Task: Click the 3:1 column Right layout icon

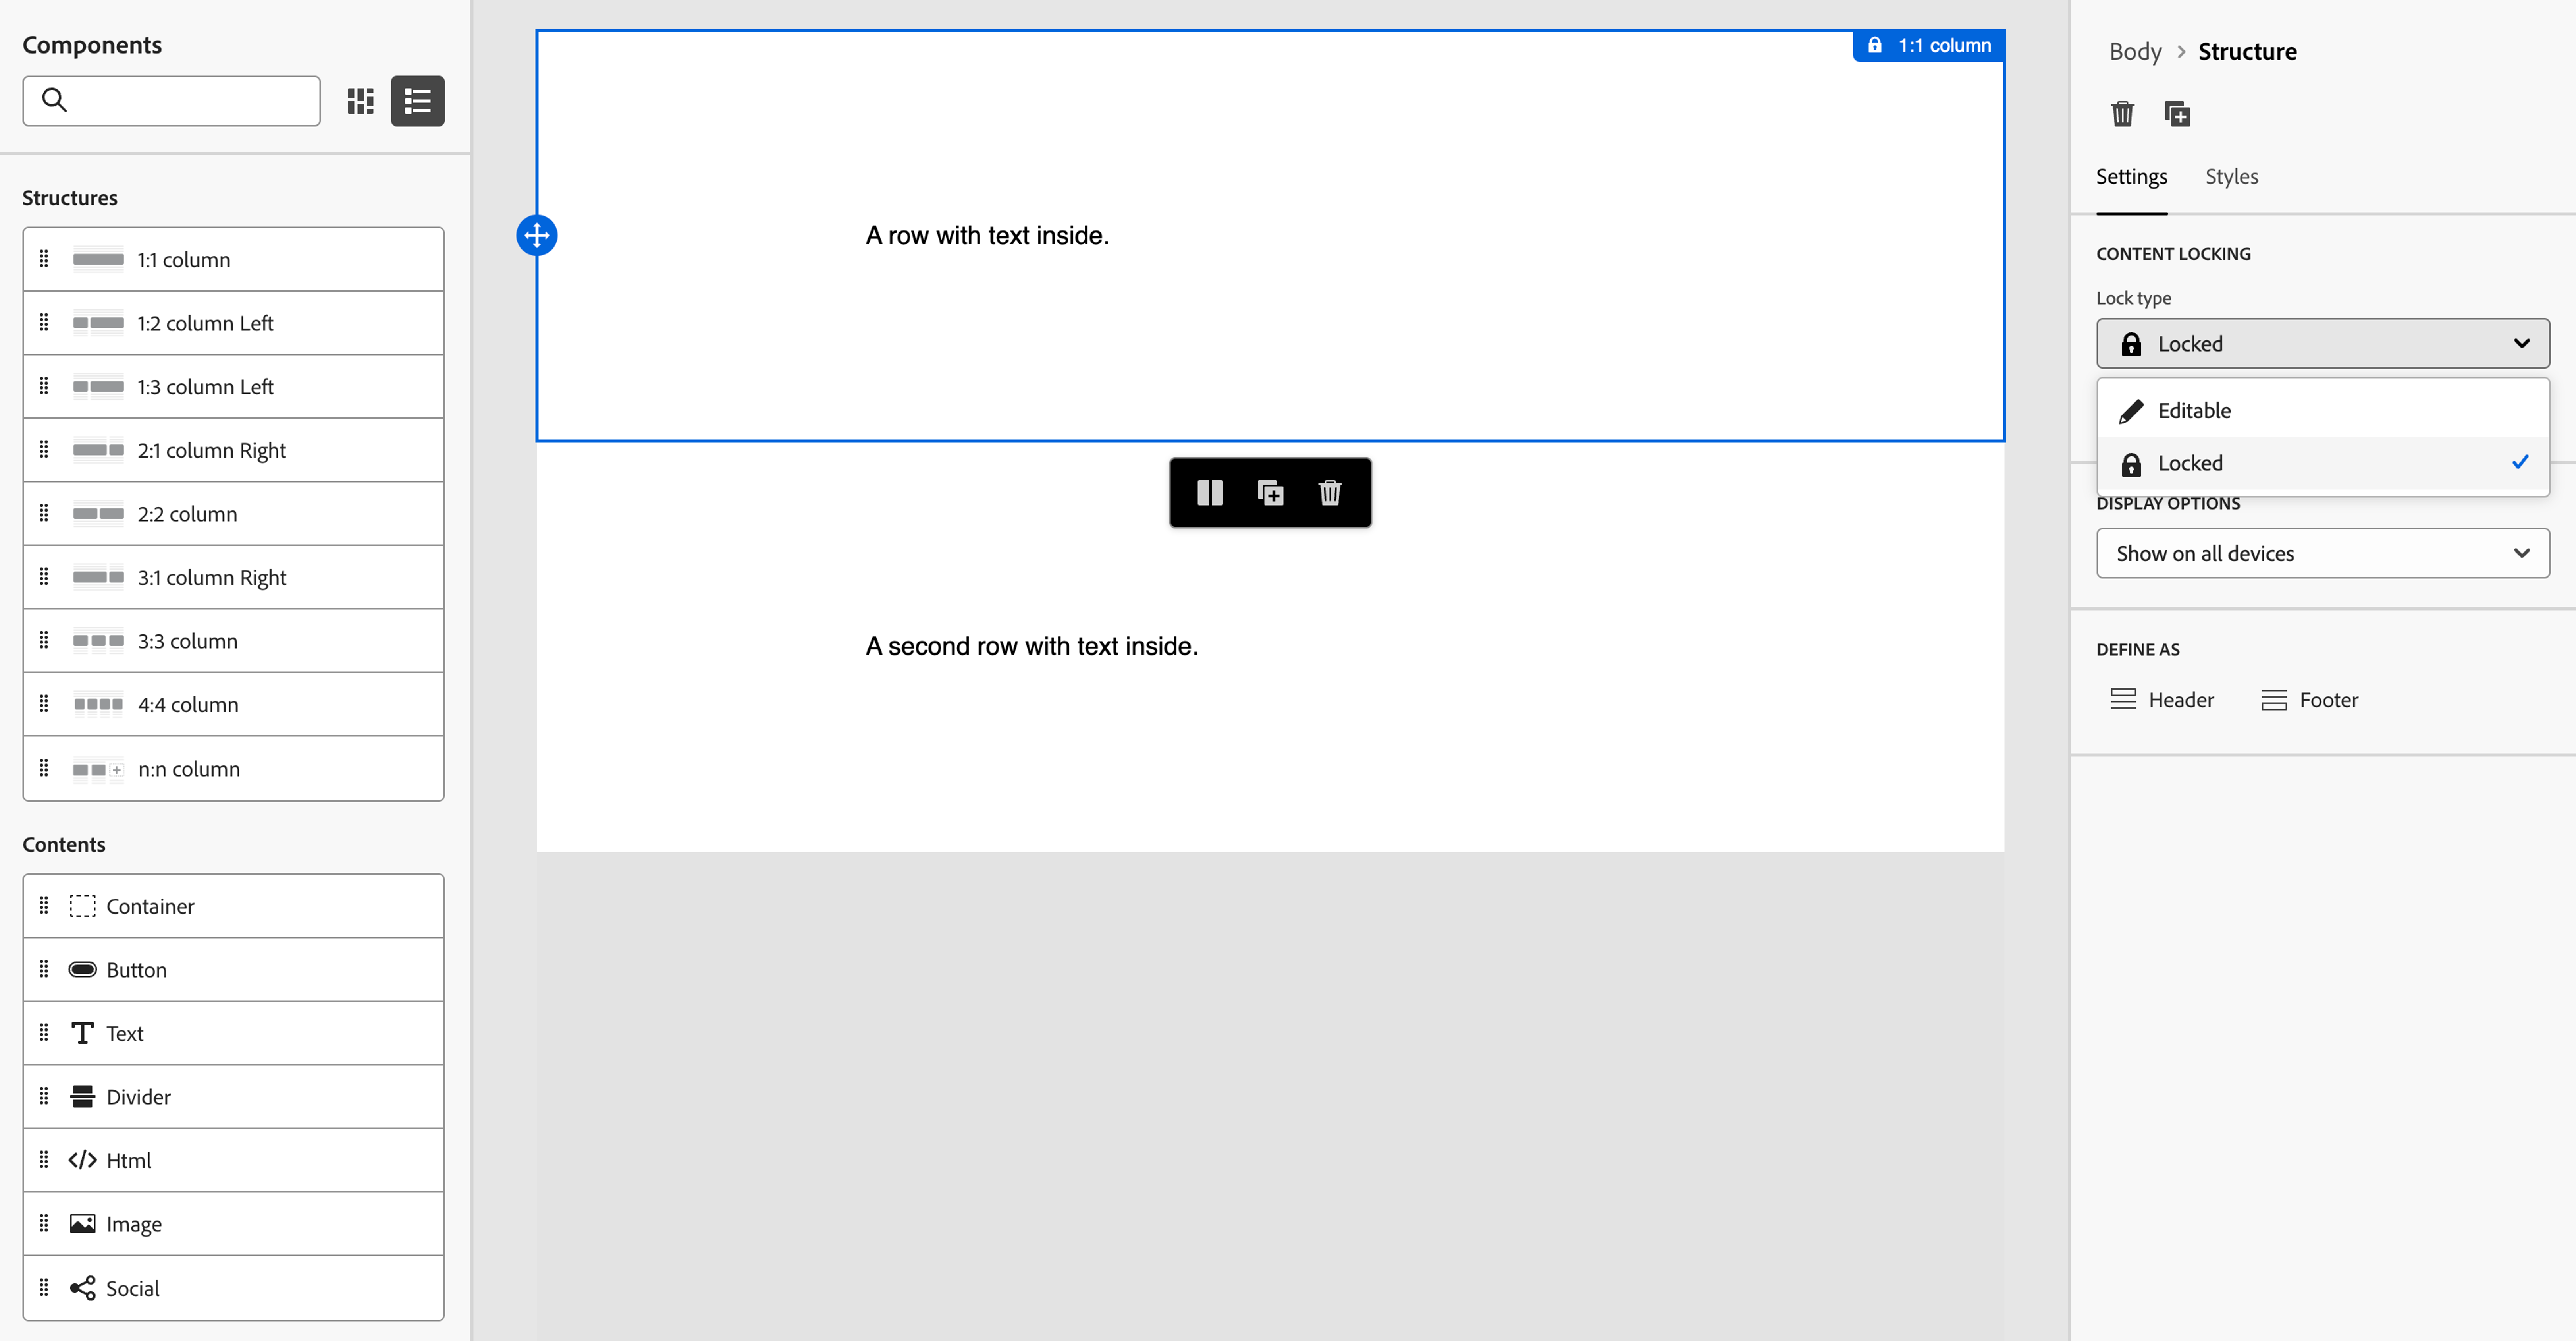Action: tap(98, 578)
